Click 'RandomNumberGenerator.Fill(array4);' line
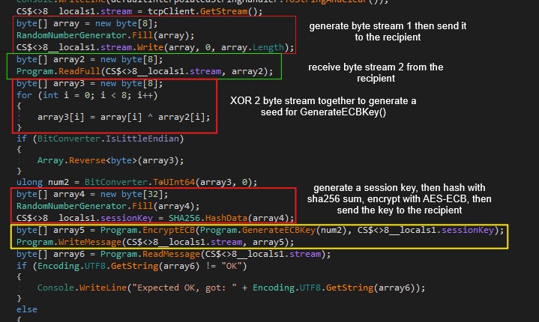The image size is (539, 322). (x=108, y=206)
